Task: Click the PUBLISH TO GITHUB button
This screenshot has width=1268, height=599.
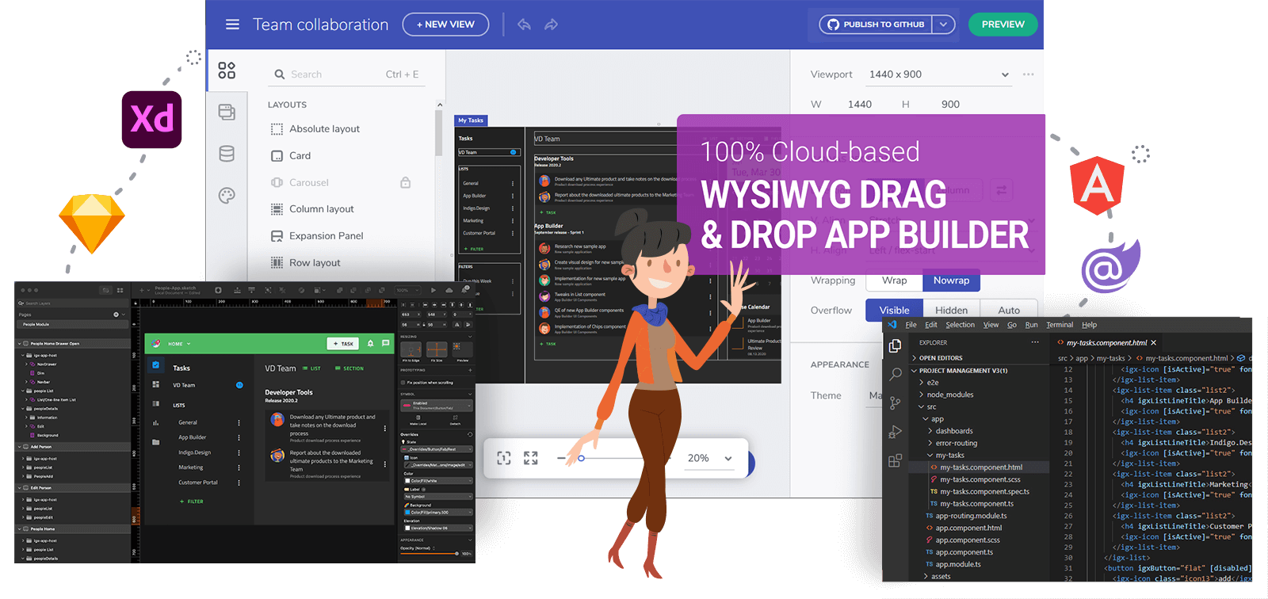Action: tap(877, 25)
